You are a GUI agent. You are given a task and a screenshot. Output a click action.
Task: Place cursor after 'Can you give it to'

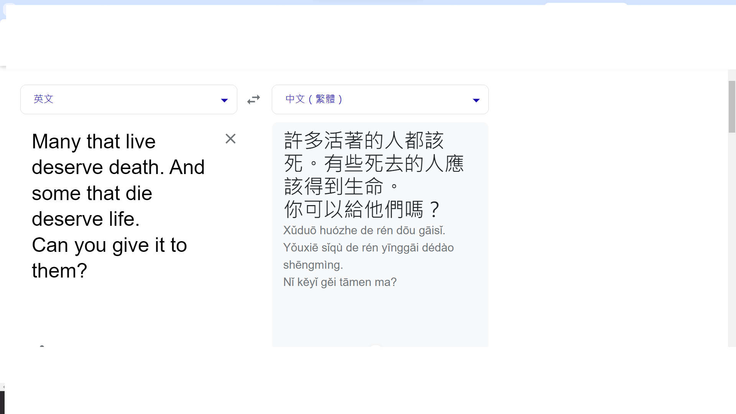pos(187,245)
